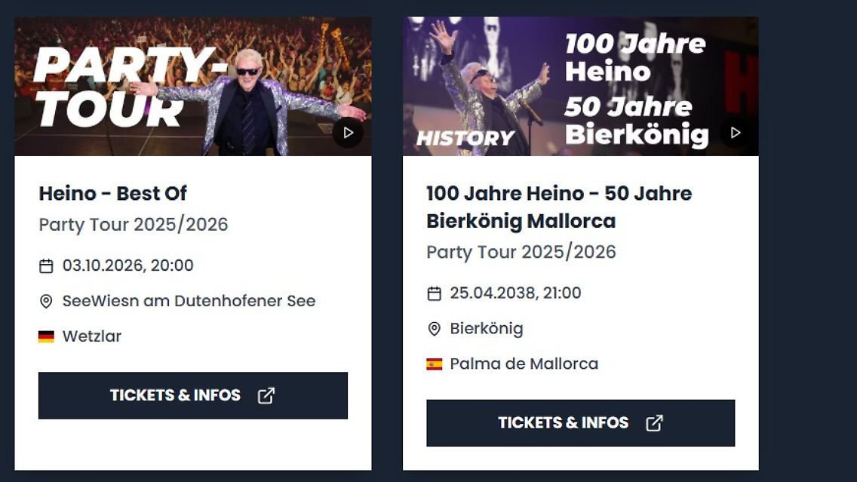This screenshot has height=482, width=857.
Task: Click location pin next to SeeWiesn venue
Action: coord(46,302)
